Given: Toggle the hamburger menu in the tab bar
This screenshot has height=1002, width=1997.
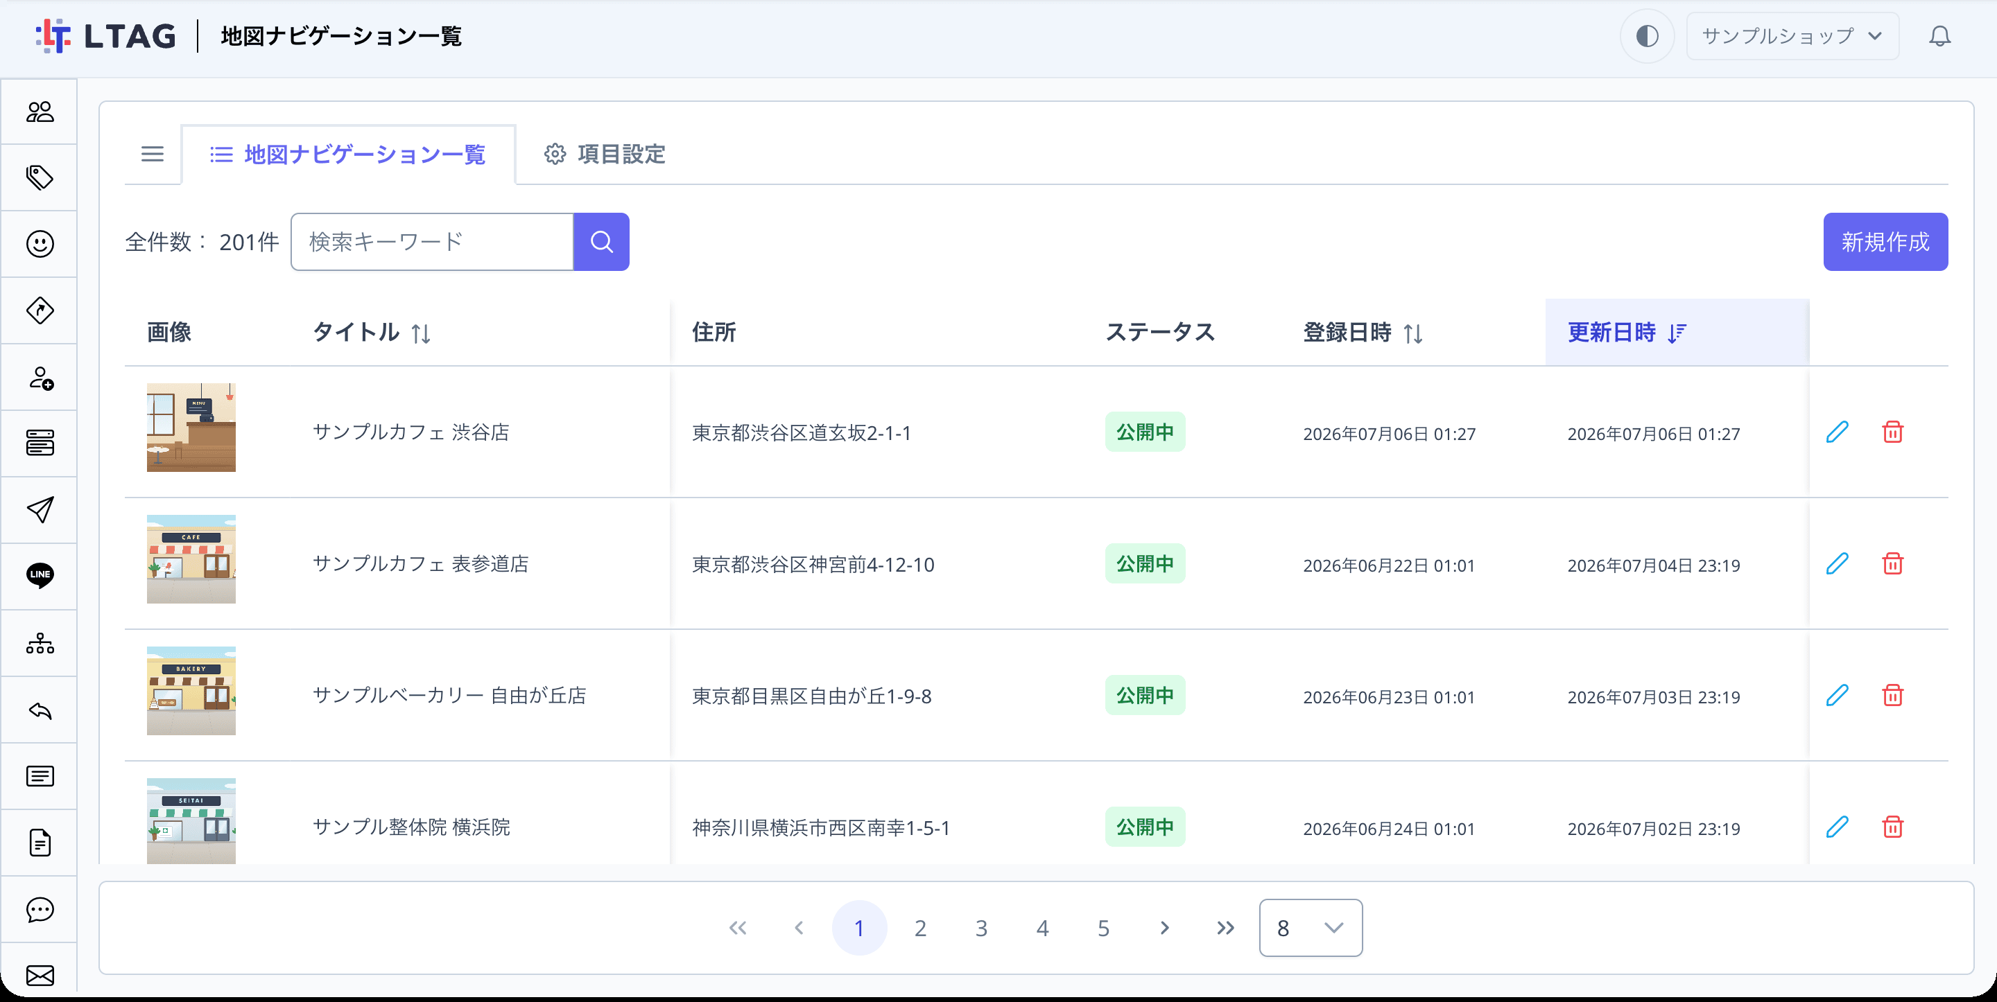Looking at the screenshot, I should point(152,155).
